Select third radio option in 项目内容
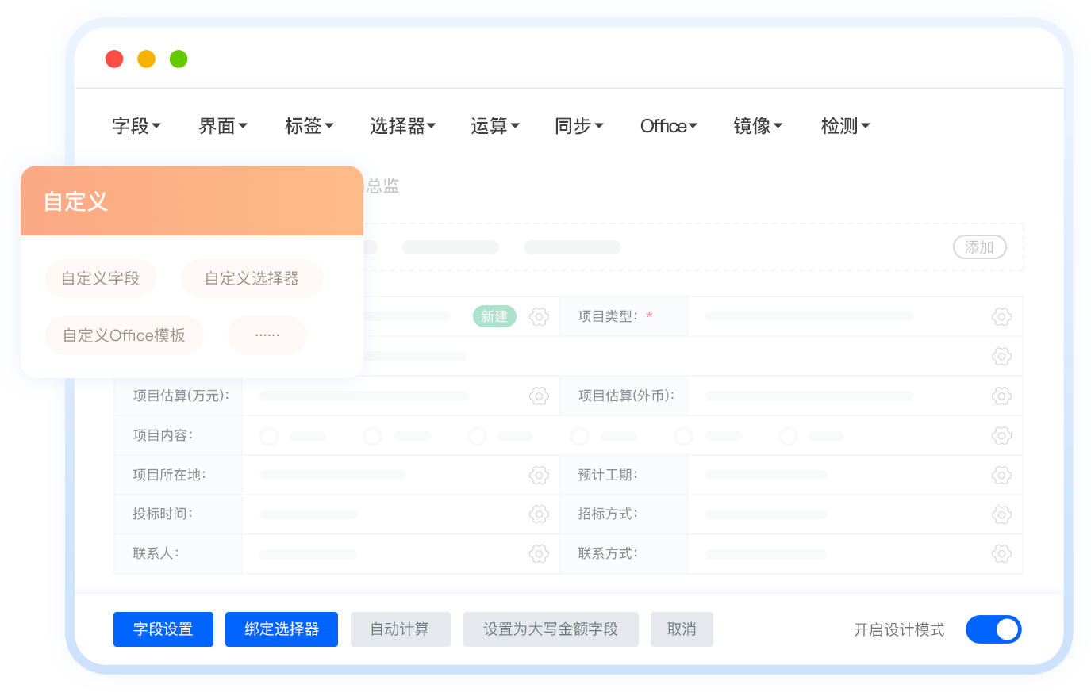The width and height of the screenshot is (1091, 692). [477, 436]
